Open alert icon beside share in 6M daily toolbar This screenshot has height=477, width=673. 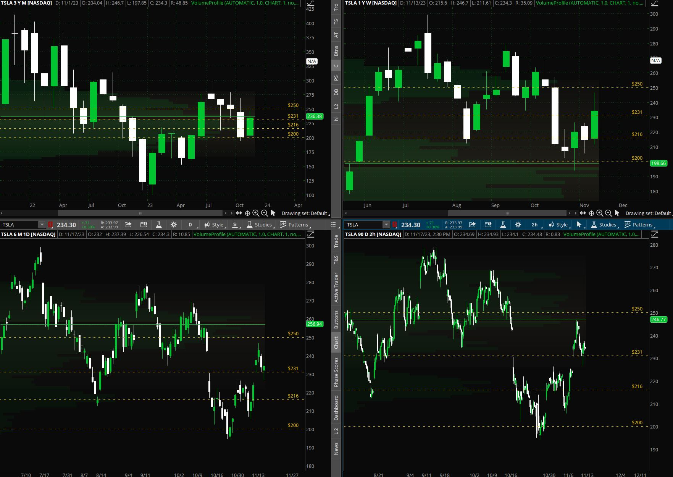144,225
